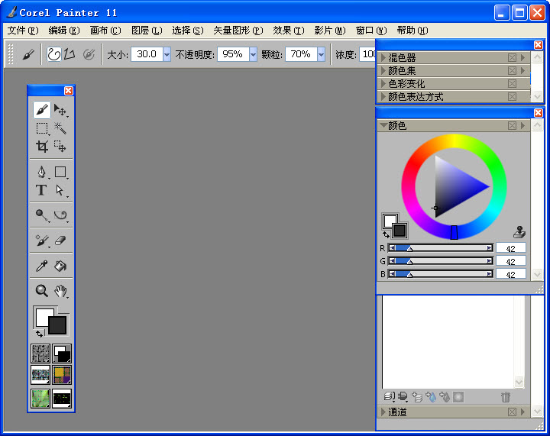This screenshot has width=550, height=436.
Task: Open the weave selector thumbnail
Action: tap(62, 375)
